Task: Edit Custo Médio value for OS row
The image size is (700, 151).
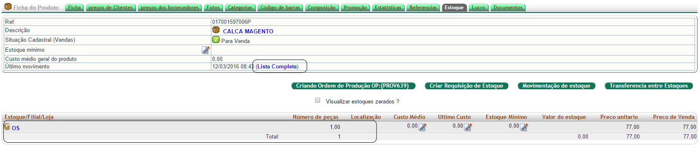Action: pyautogui.click(x=422, y=127)
